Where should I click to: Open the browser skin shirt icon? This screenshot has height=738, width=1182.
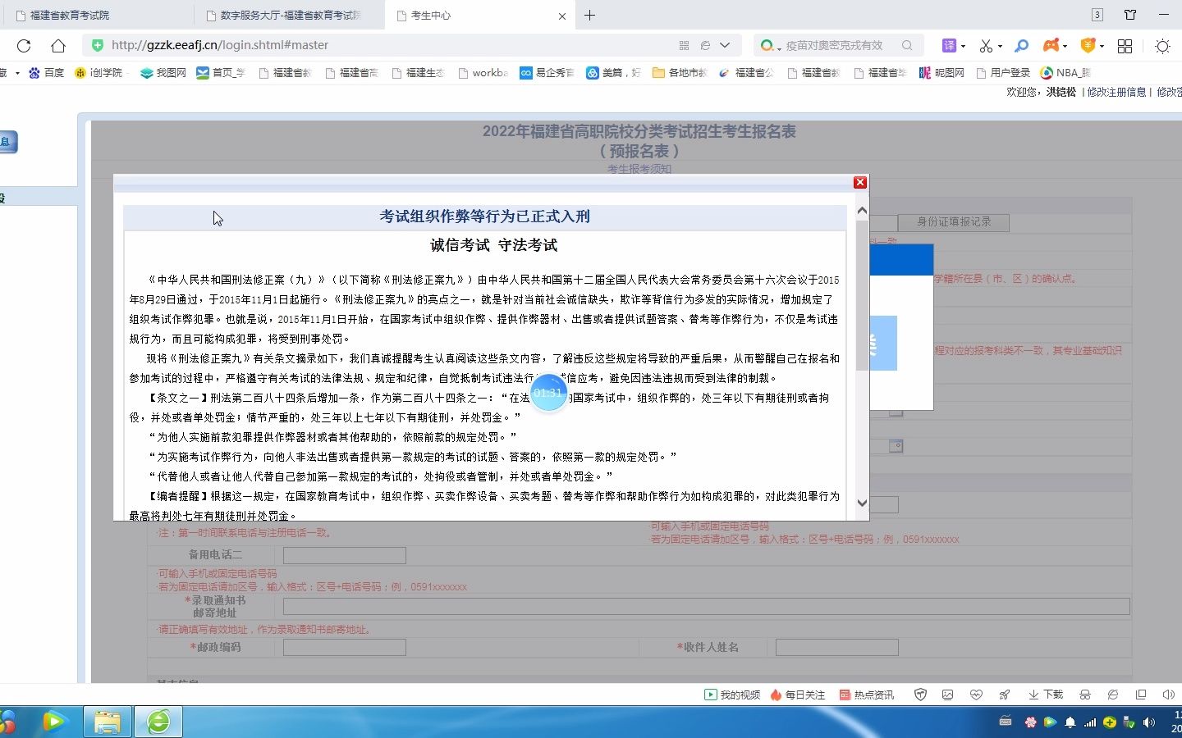[1130, 15]
